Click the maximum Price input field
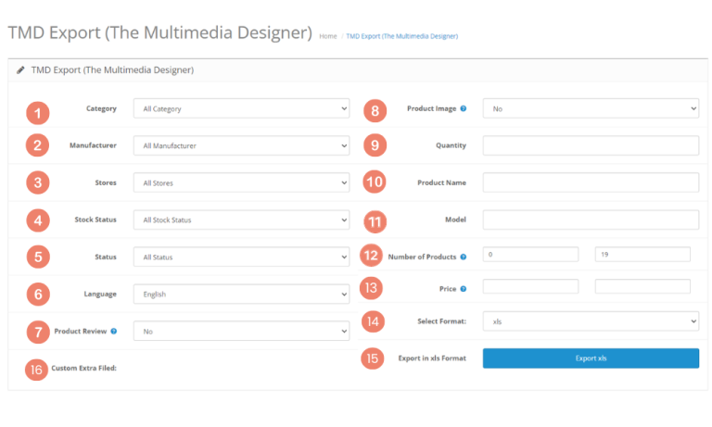 point(642,286)
